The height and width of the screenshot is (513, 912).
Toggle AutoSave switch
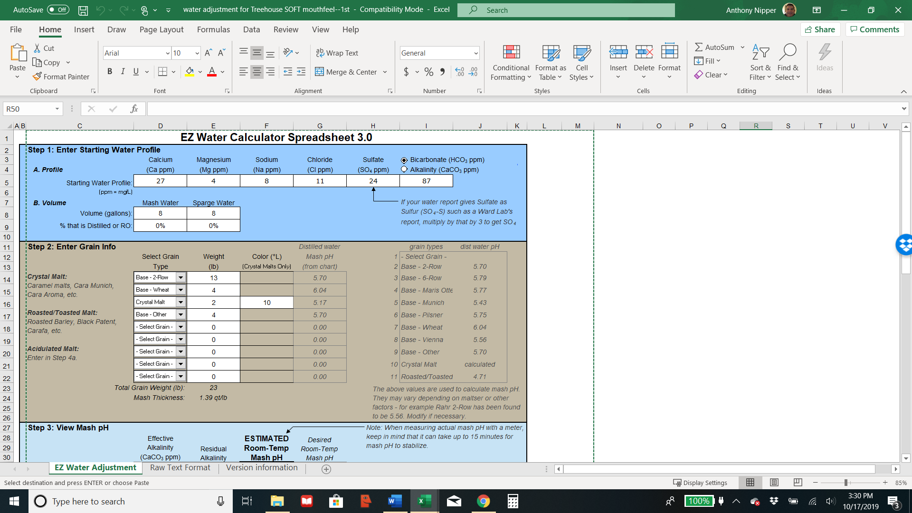(x=58, y=10)
